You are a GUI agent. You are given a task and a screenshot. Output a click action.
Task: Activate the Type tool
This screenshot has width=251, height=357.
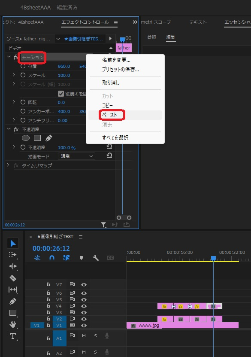coord(13,336)
